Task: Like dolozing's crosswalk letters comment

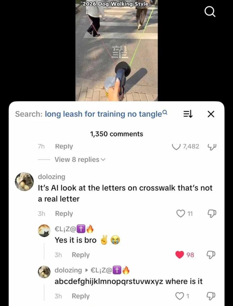Action: click(x=180, y=213)
